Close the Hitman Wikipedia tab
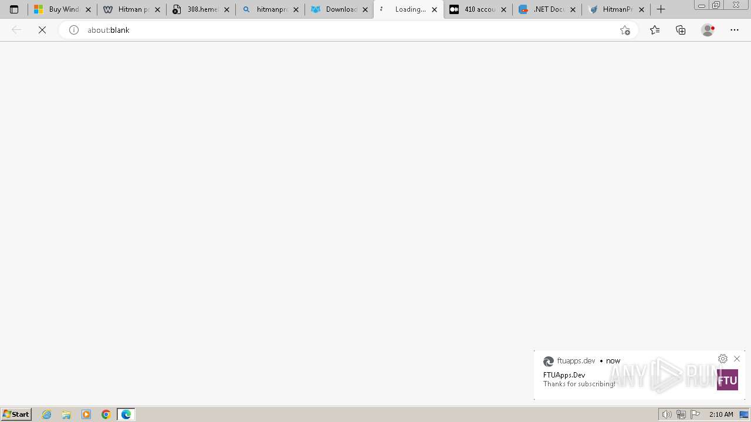Viewport: 751px width, 422px height. pyautogui.click(x=157, y=9)
